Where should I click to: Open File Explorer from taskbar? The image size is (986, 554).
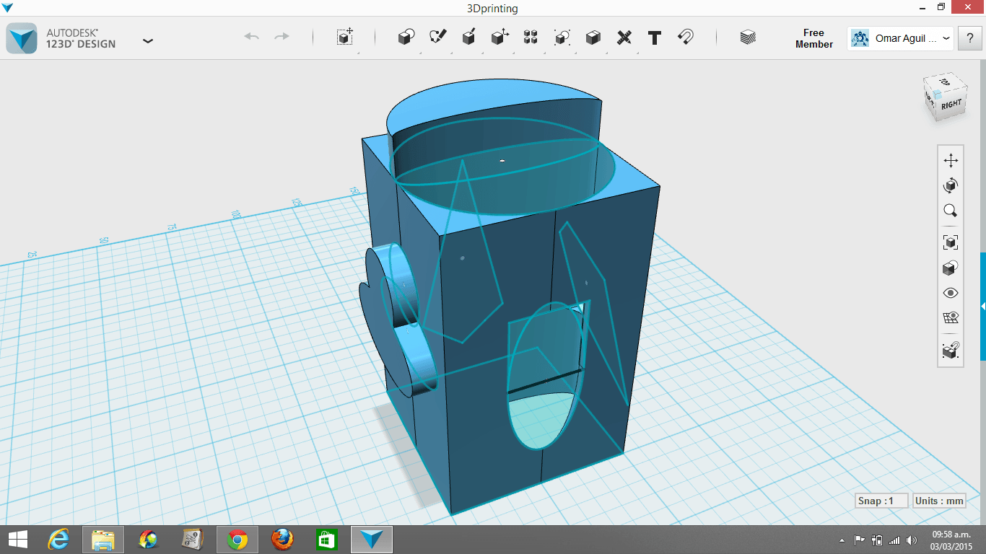coord(103,539)
